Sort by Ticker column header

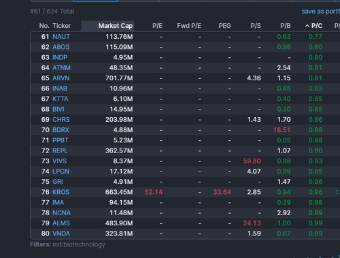pyautogui.click(x=61, y=26)
